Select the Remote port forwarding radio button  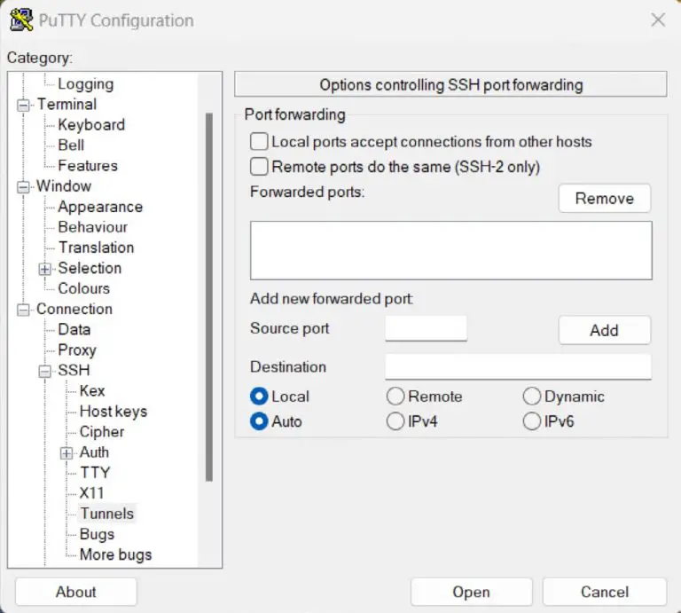(395, 397)
